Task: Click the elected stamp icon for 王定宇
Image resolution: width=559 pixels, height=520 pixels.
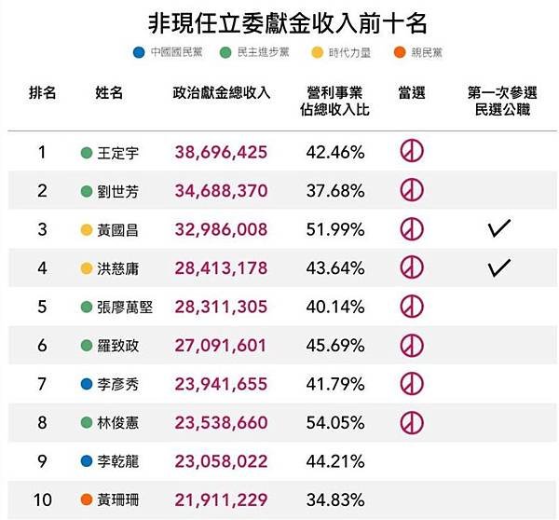Action: 412,151
